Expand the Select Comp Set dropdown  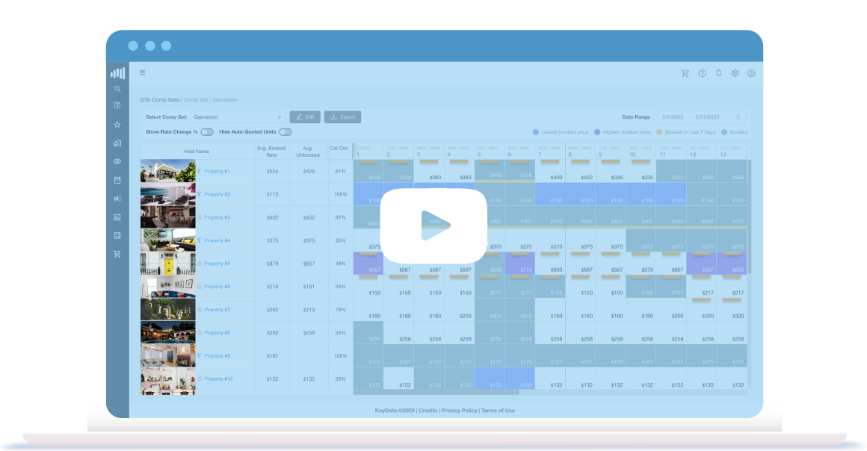click(x=238, y=117)
